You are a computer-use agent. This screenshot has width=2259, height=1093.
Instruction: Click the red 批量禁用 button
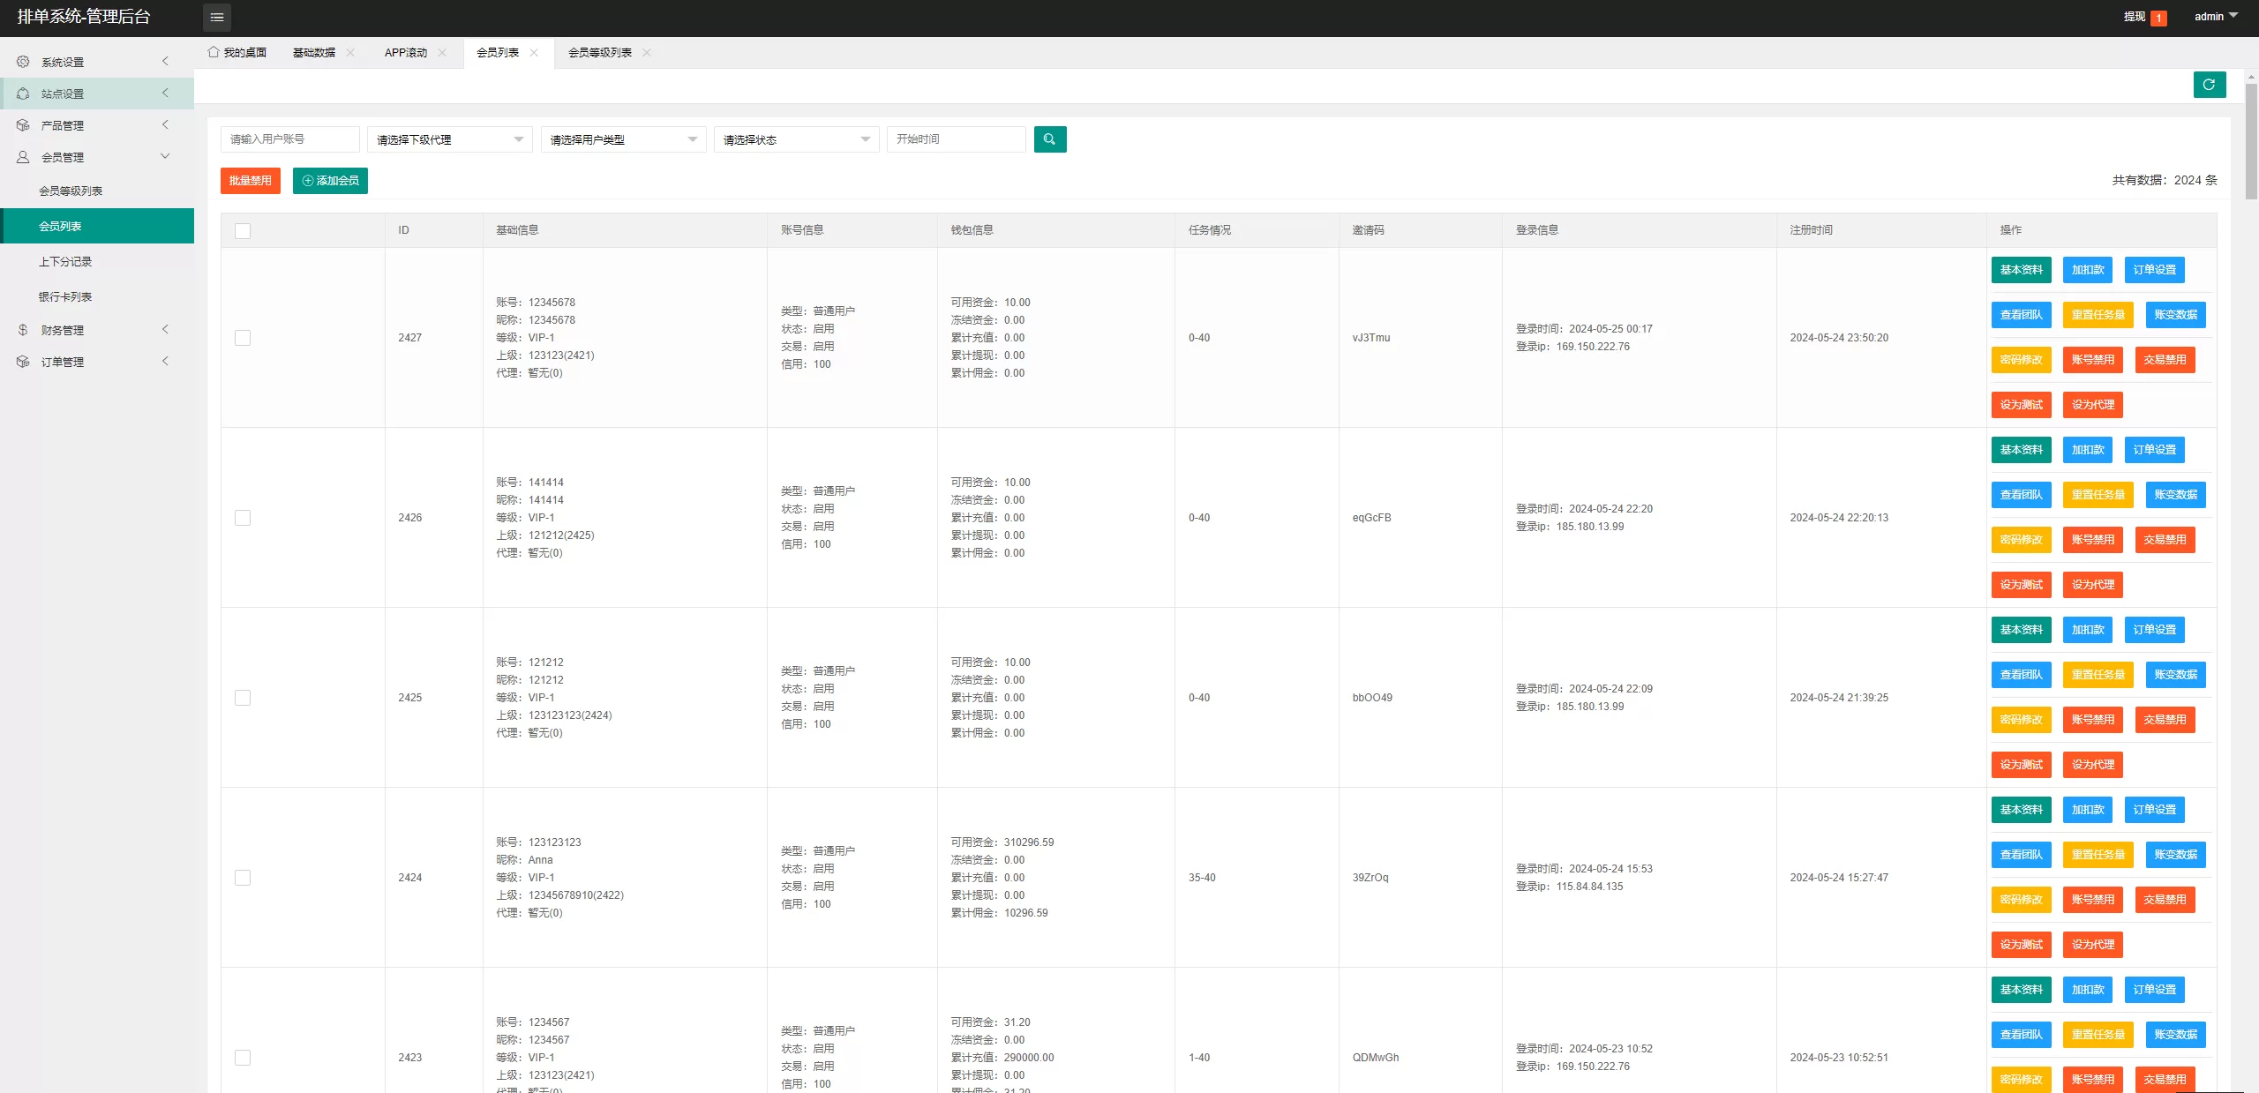coord(250,181)
